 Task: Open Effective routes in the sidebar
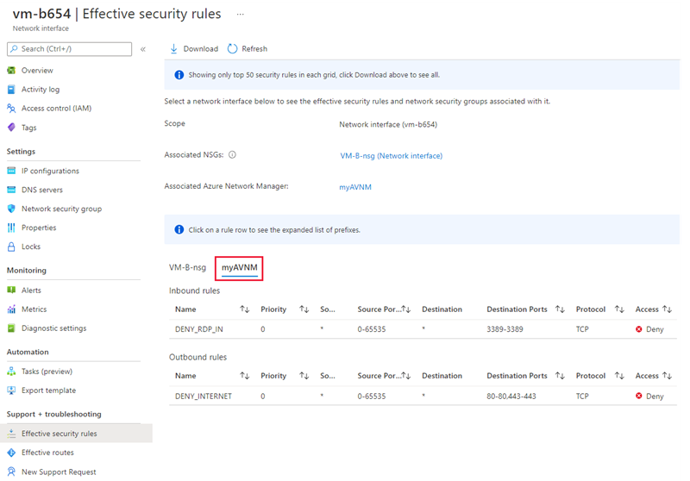[x=47, y=453]
